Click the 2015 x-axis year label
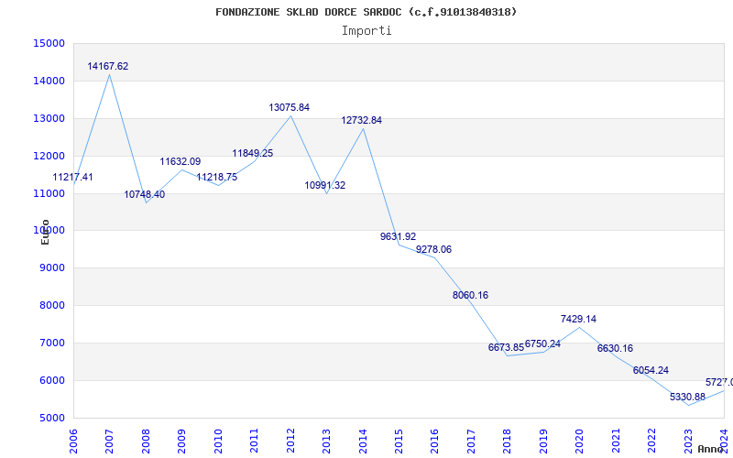Screen dimensions: 733x458 point(399,441)
